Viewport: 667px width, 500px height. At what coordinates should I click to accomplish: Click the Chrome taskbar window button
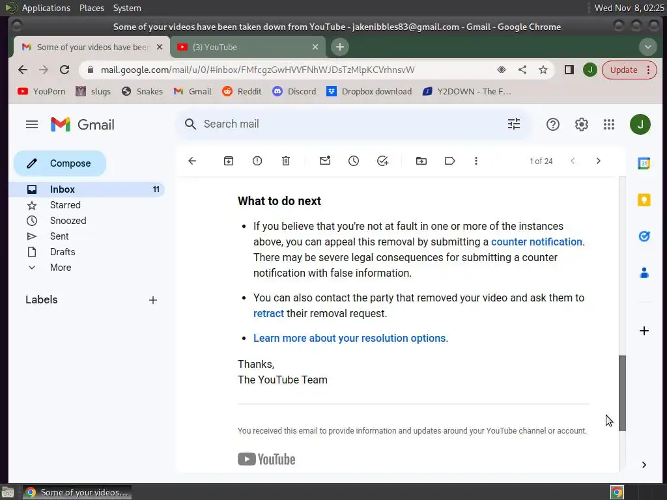pos(77,492)
